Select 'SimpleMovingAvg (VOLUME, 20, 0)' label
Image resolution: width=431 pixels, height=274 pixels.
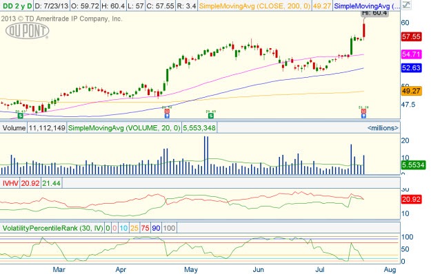124,128
